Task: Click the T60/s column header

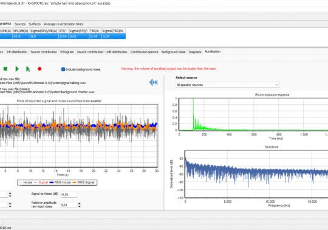Action: pos(95,31)
